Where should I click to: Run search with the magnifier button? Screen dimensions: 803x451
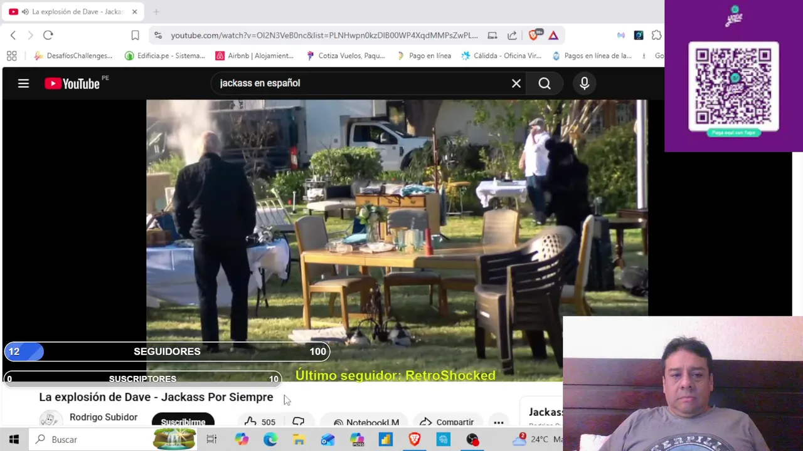(x=545, y=83)
